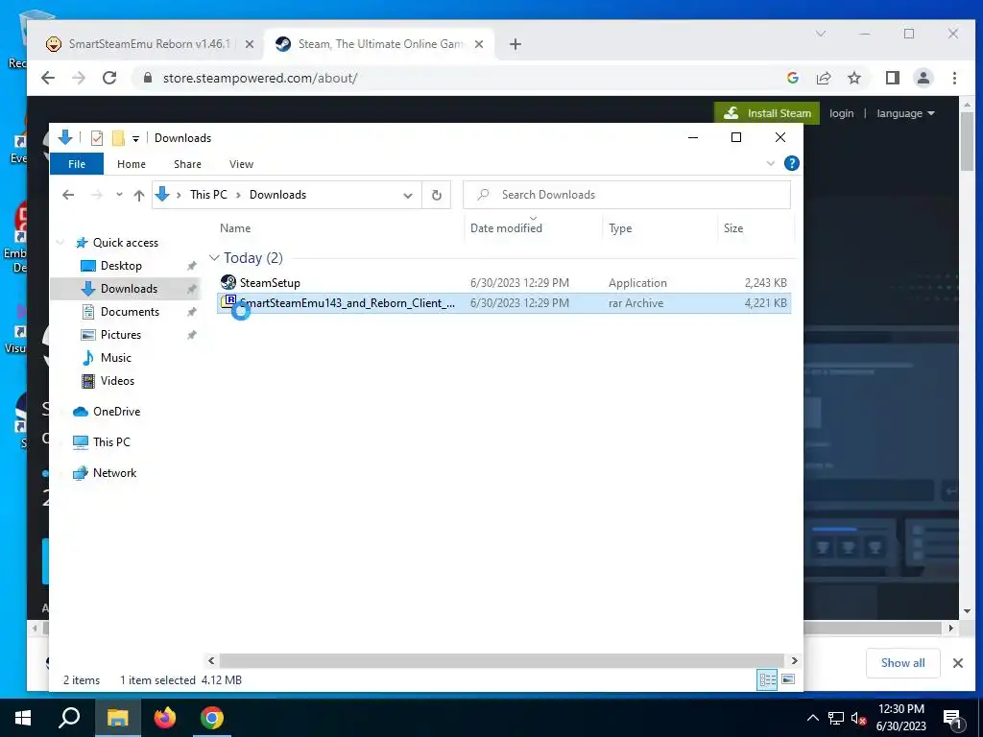Open the SteamSetup application file
The width and height of the screenshot is (983, 737).
click(270, 283)
